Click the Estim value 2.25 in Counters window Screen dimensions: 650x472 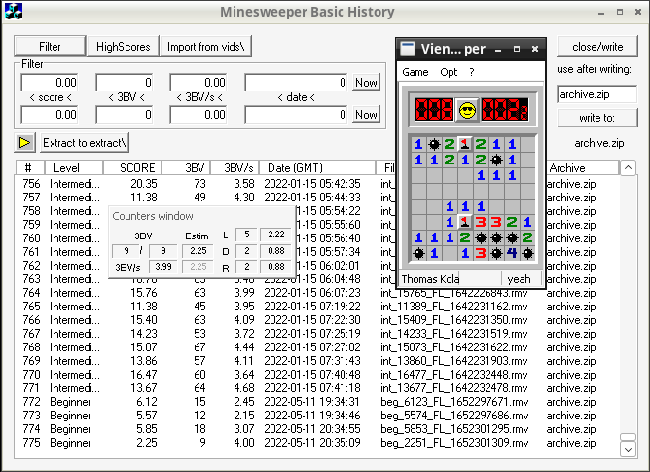(x=199, y=250)
